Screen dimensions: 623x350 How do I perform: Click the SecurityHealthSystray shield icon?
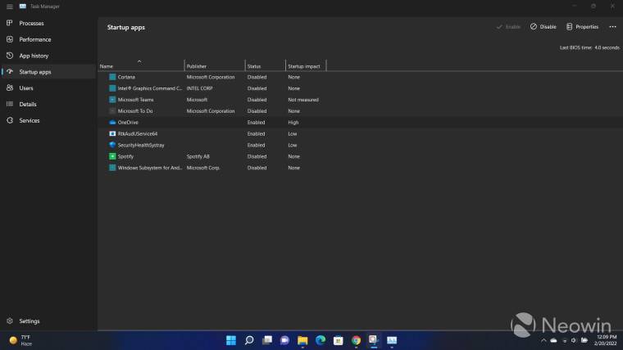112,145
